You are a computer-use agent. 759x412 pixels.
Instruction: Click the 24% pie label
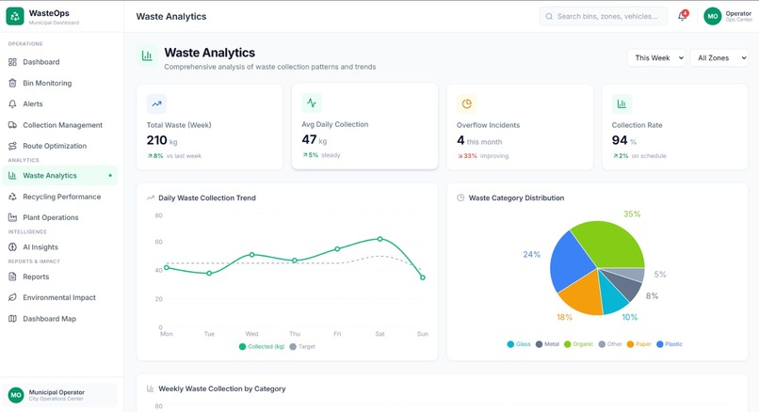point(531,254)
